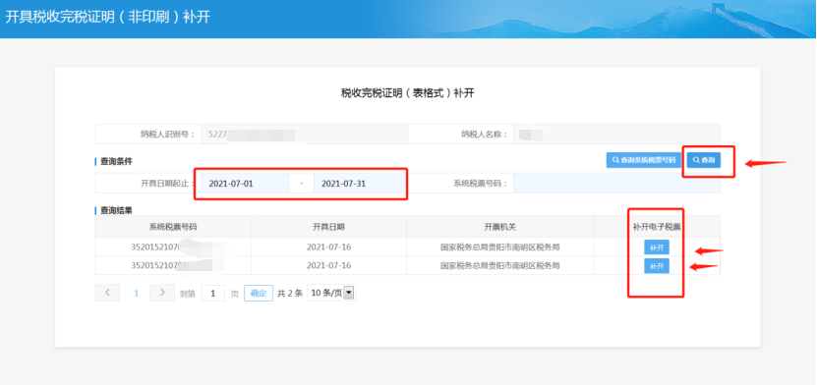Click 补开 in the second result row

pyautogui.click(x=657, y=266)
